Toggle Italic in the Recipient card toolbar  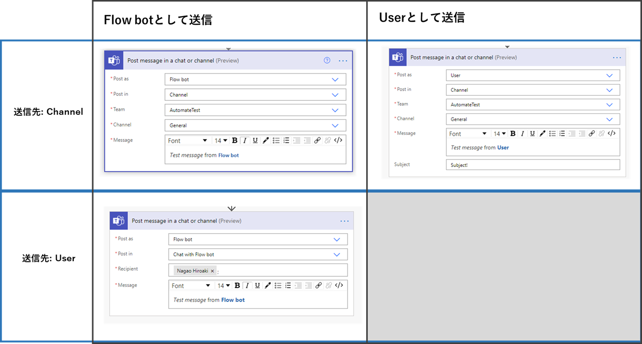click(247, 285)
